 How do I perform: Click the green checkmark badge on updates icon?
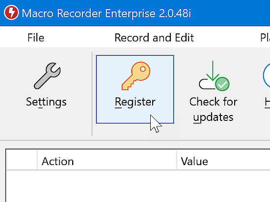[x=222, y=84]
